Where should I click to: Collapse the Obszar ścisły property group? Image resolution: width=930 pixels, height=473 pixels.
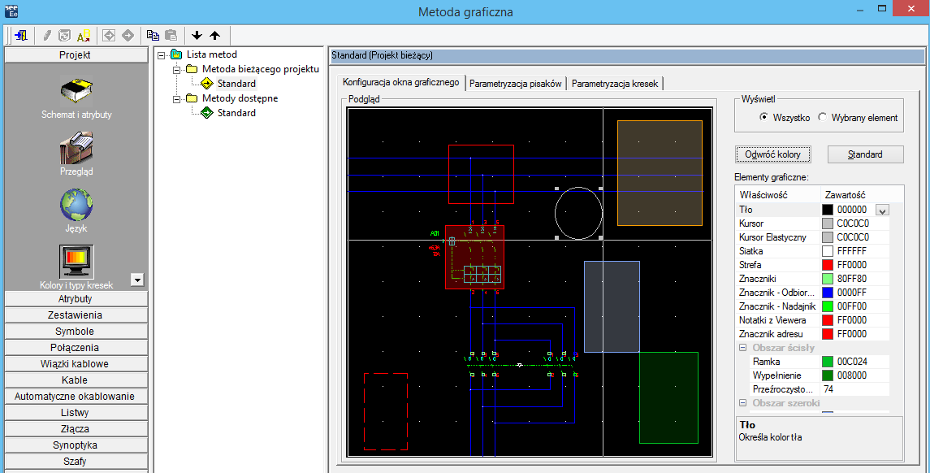pyautogui.click(x=742, y=348)
